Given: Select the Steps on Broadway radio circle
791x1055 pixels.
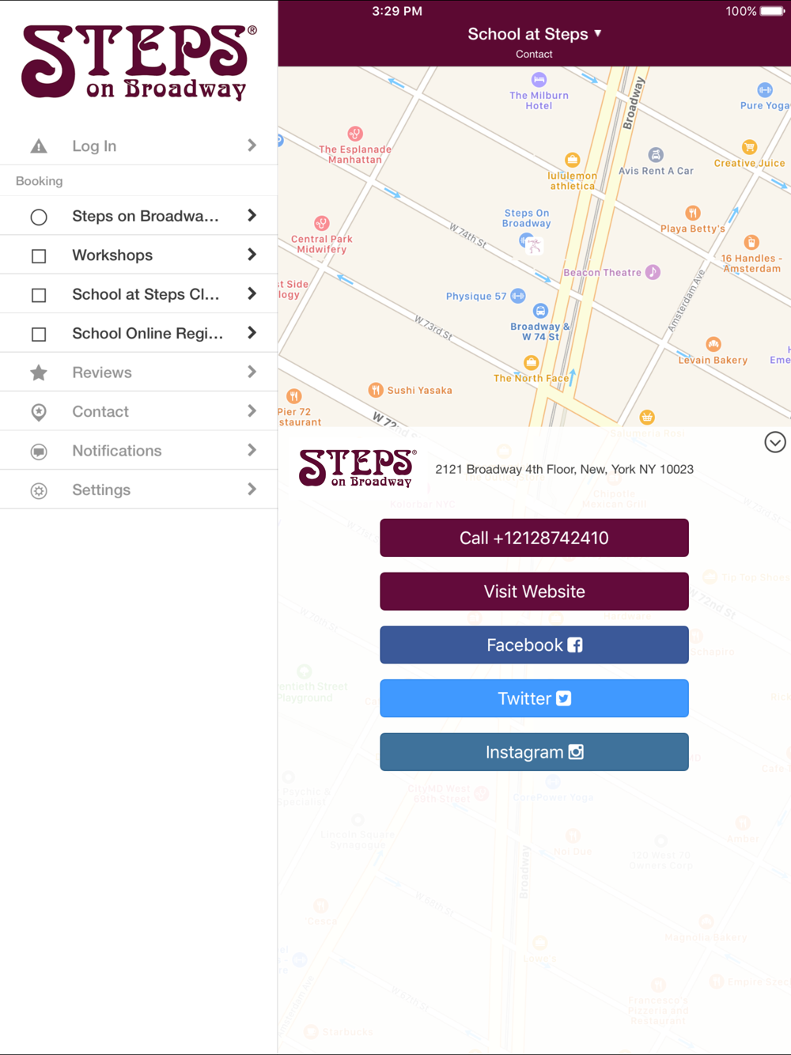Looking at the screenshot, I should pos(39,217).
